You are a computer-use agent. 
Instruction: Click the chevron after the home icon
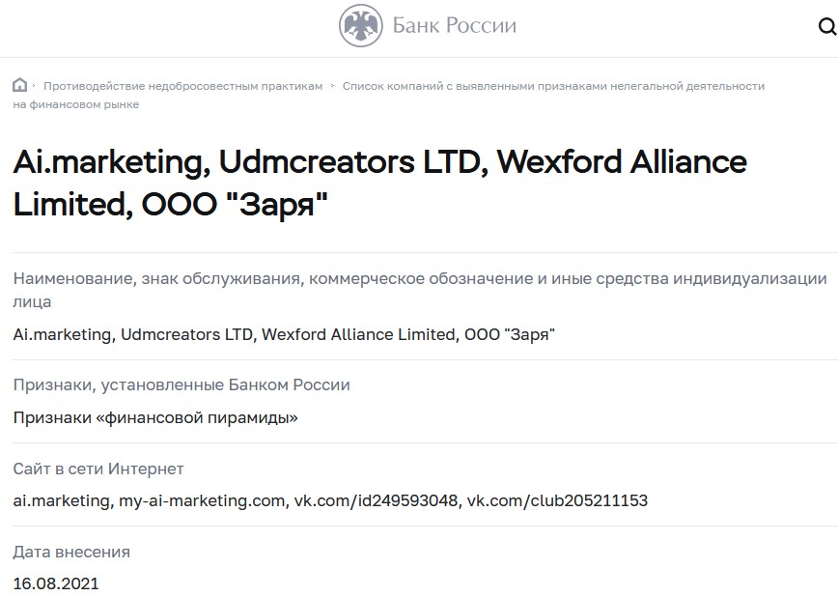(35, 86)
